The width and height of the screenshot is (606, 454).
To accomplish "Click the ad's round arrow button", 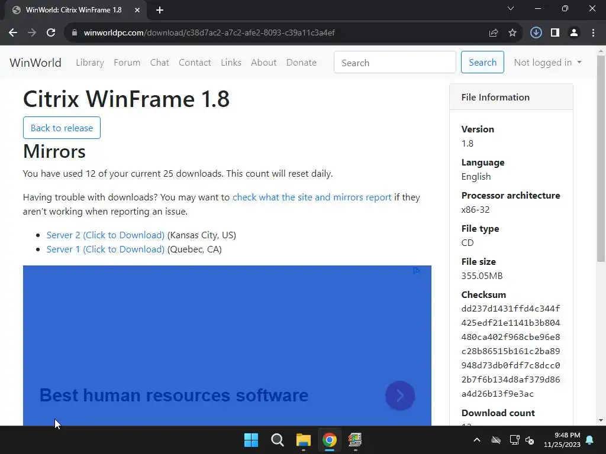I will (x=400, y=395).
